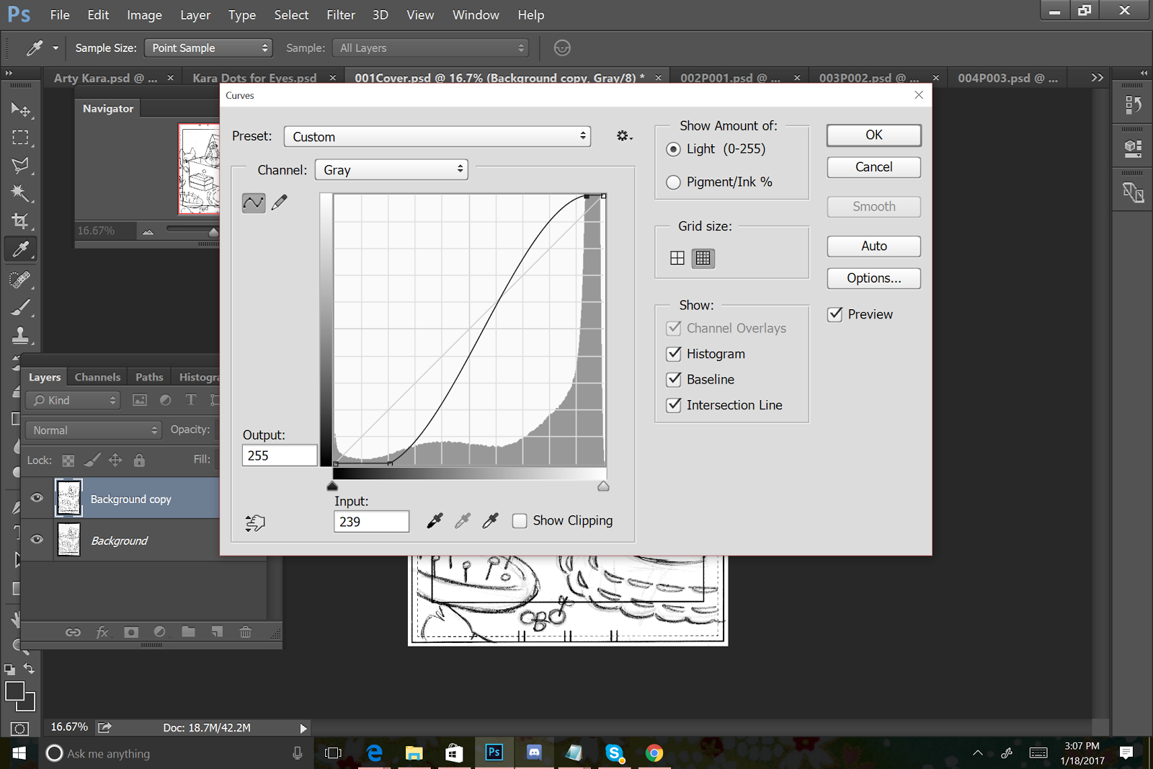Open the Image menu

[144, 14]
